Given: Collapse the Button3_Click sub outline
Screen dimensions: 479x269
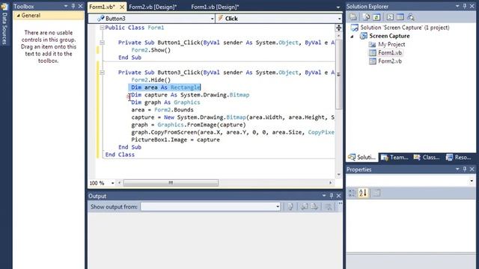Looking at the screenshot, I should click(x=102, y=72).
